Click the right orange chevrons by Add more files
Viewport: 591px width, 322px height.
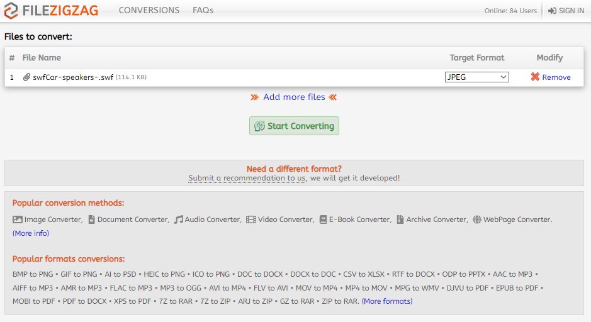tap(332, 97)
